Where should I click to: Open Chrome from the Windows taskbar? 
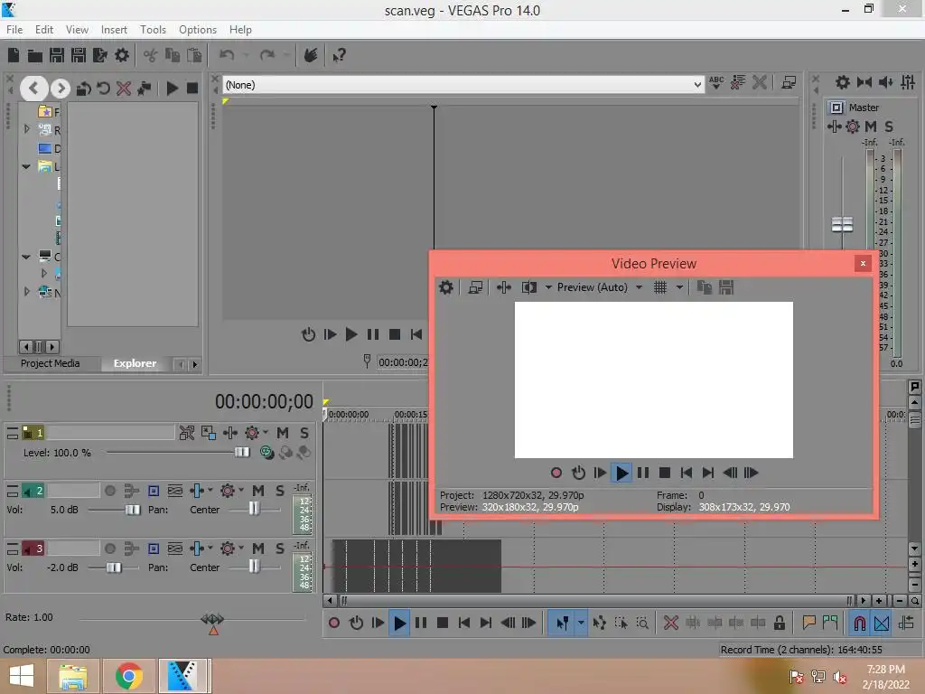[x=129, y=676]
